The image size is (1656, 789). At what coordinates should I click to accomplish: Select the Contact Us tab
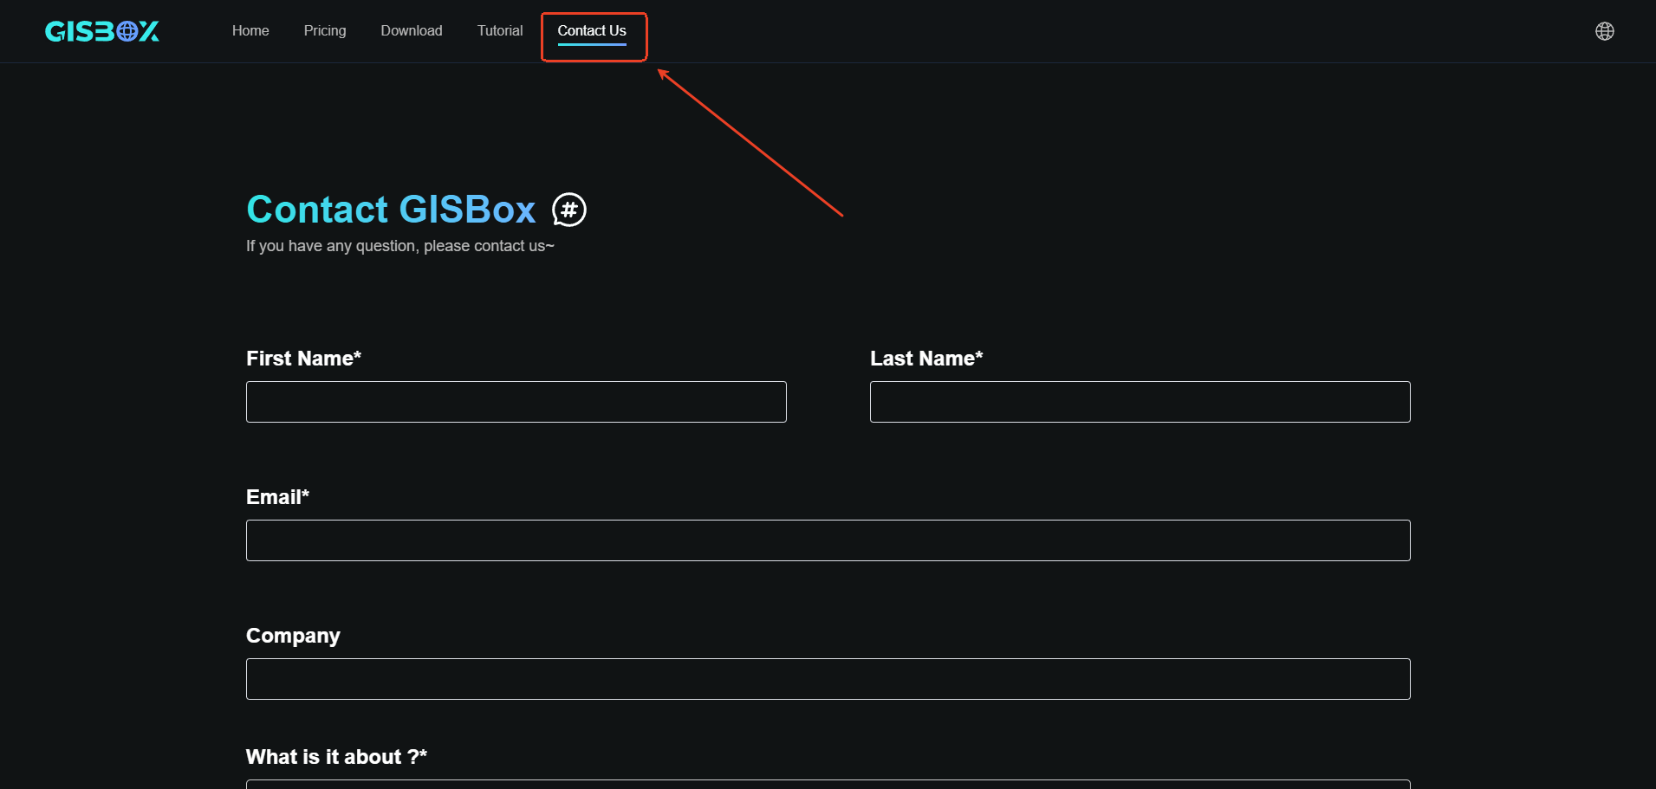592,31
